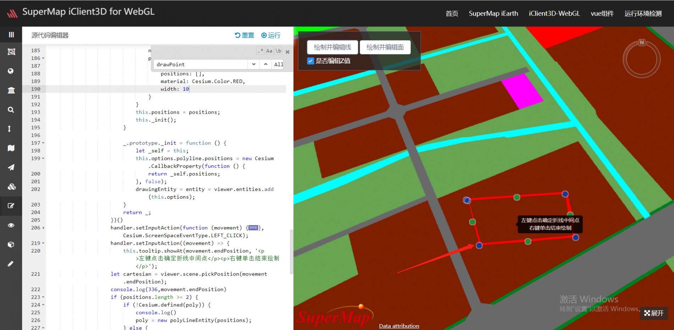Screen dimensions: 674x330
Task: Click the magnifier search icon in the sidebar
Action: coord(11,110)
